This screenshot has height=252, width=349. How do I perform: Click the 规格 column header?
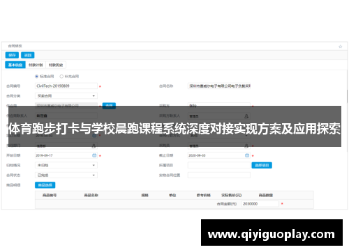tap(145, 196)
